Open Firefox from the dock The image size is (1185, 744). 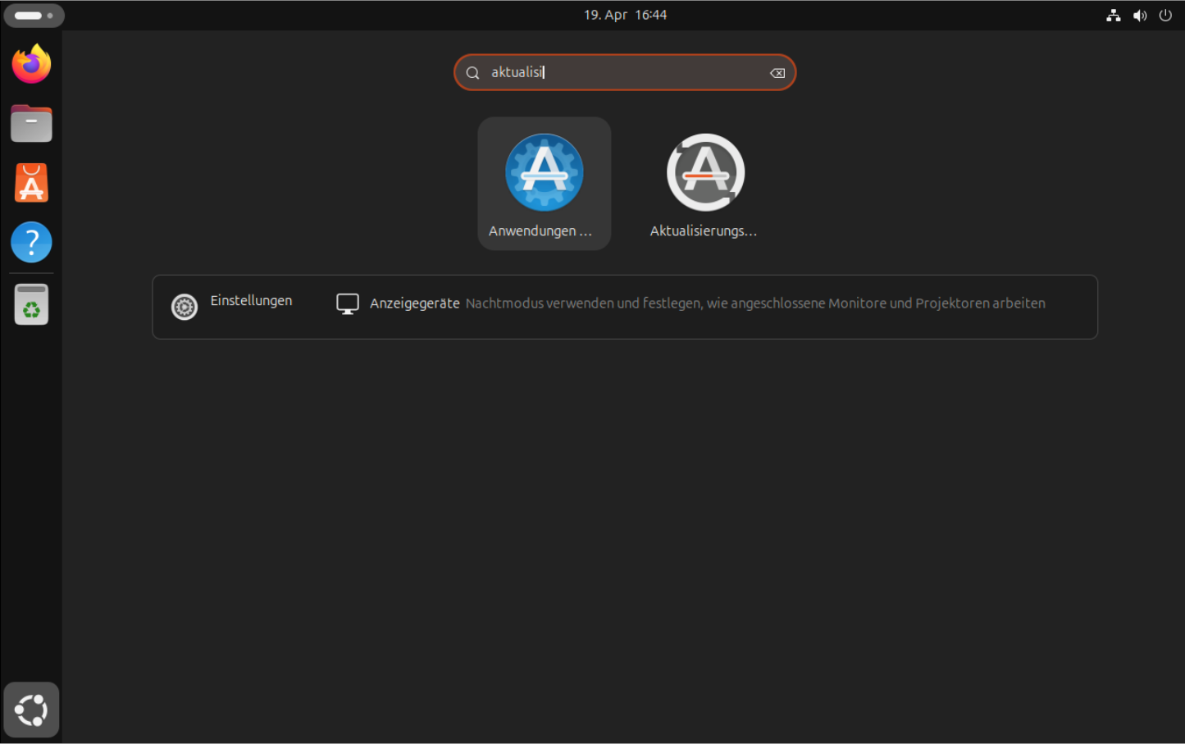point(31,64)
